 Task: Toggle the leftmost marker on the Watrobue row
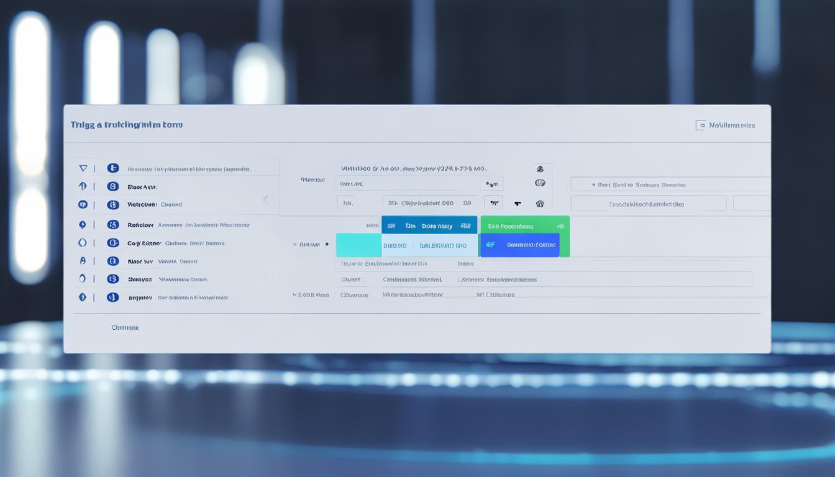click(x=83, y=204)
